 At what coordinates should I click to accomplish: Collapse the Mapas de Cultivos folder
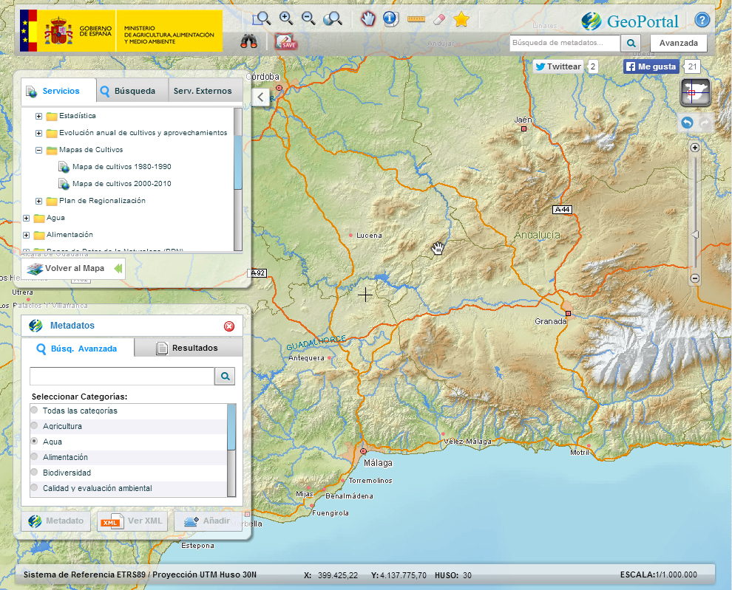click(39, 150)
